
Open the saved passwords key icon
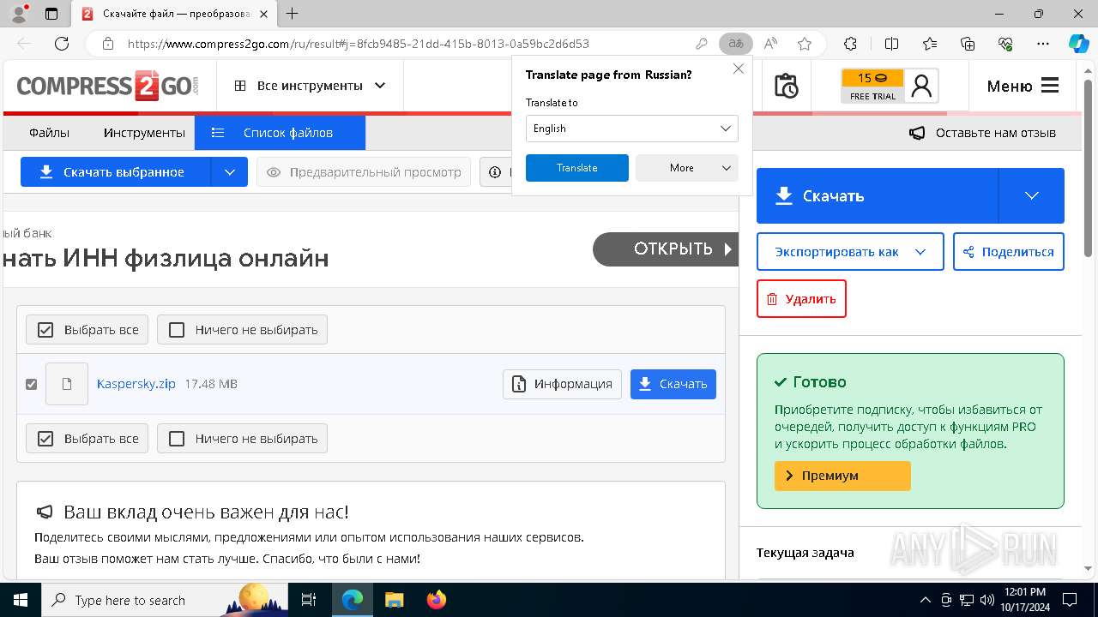(702, 44)
